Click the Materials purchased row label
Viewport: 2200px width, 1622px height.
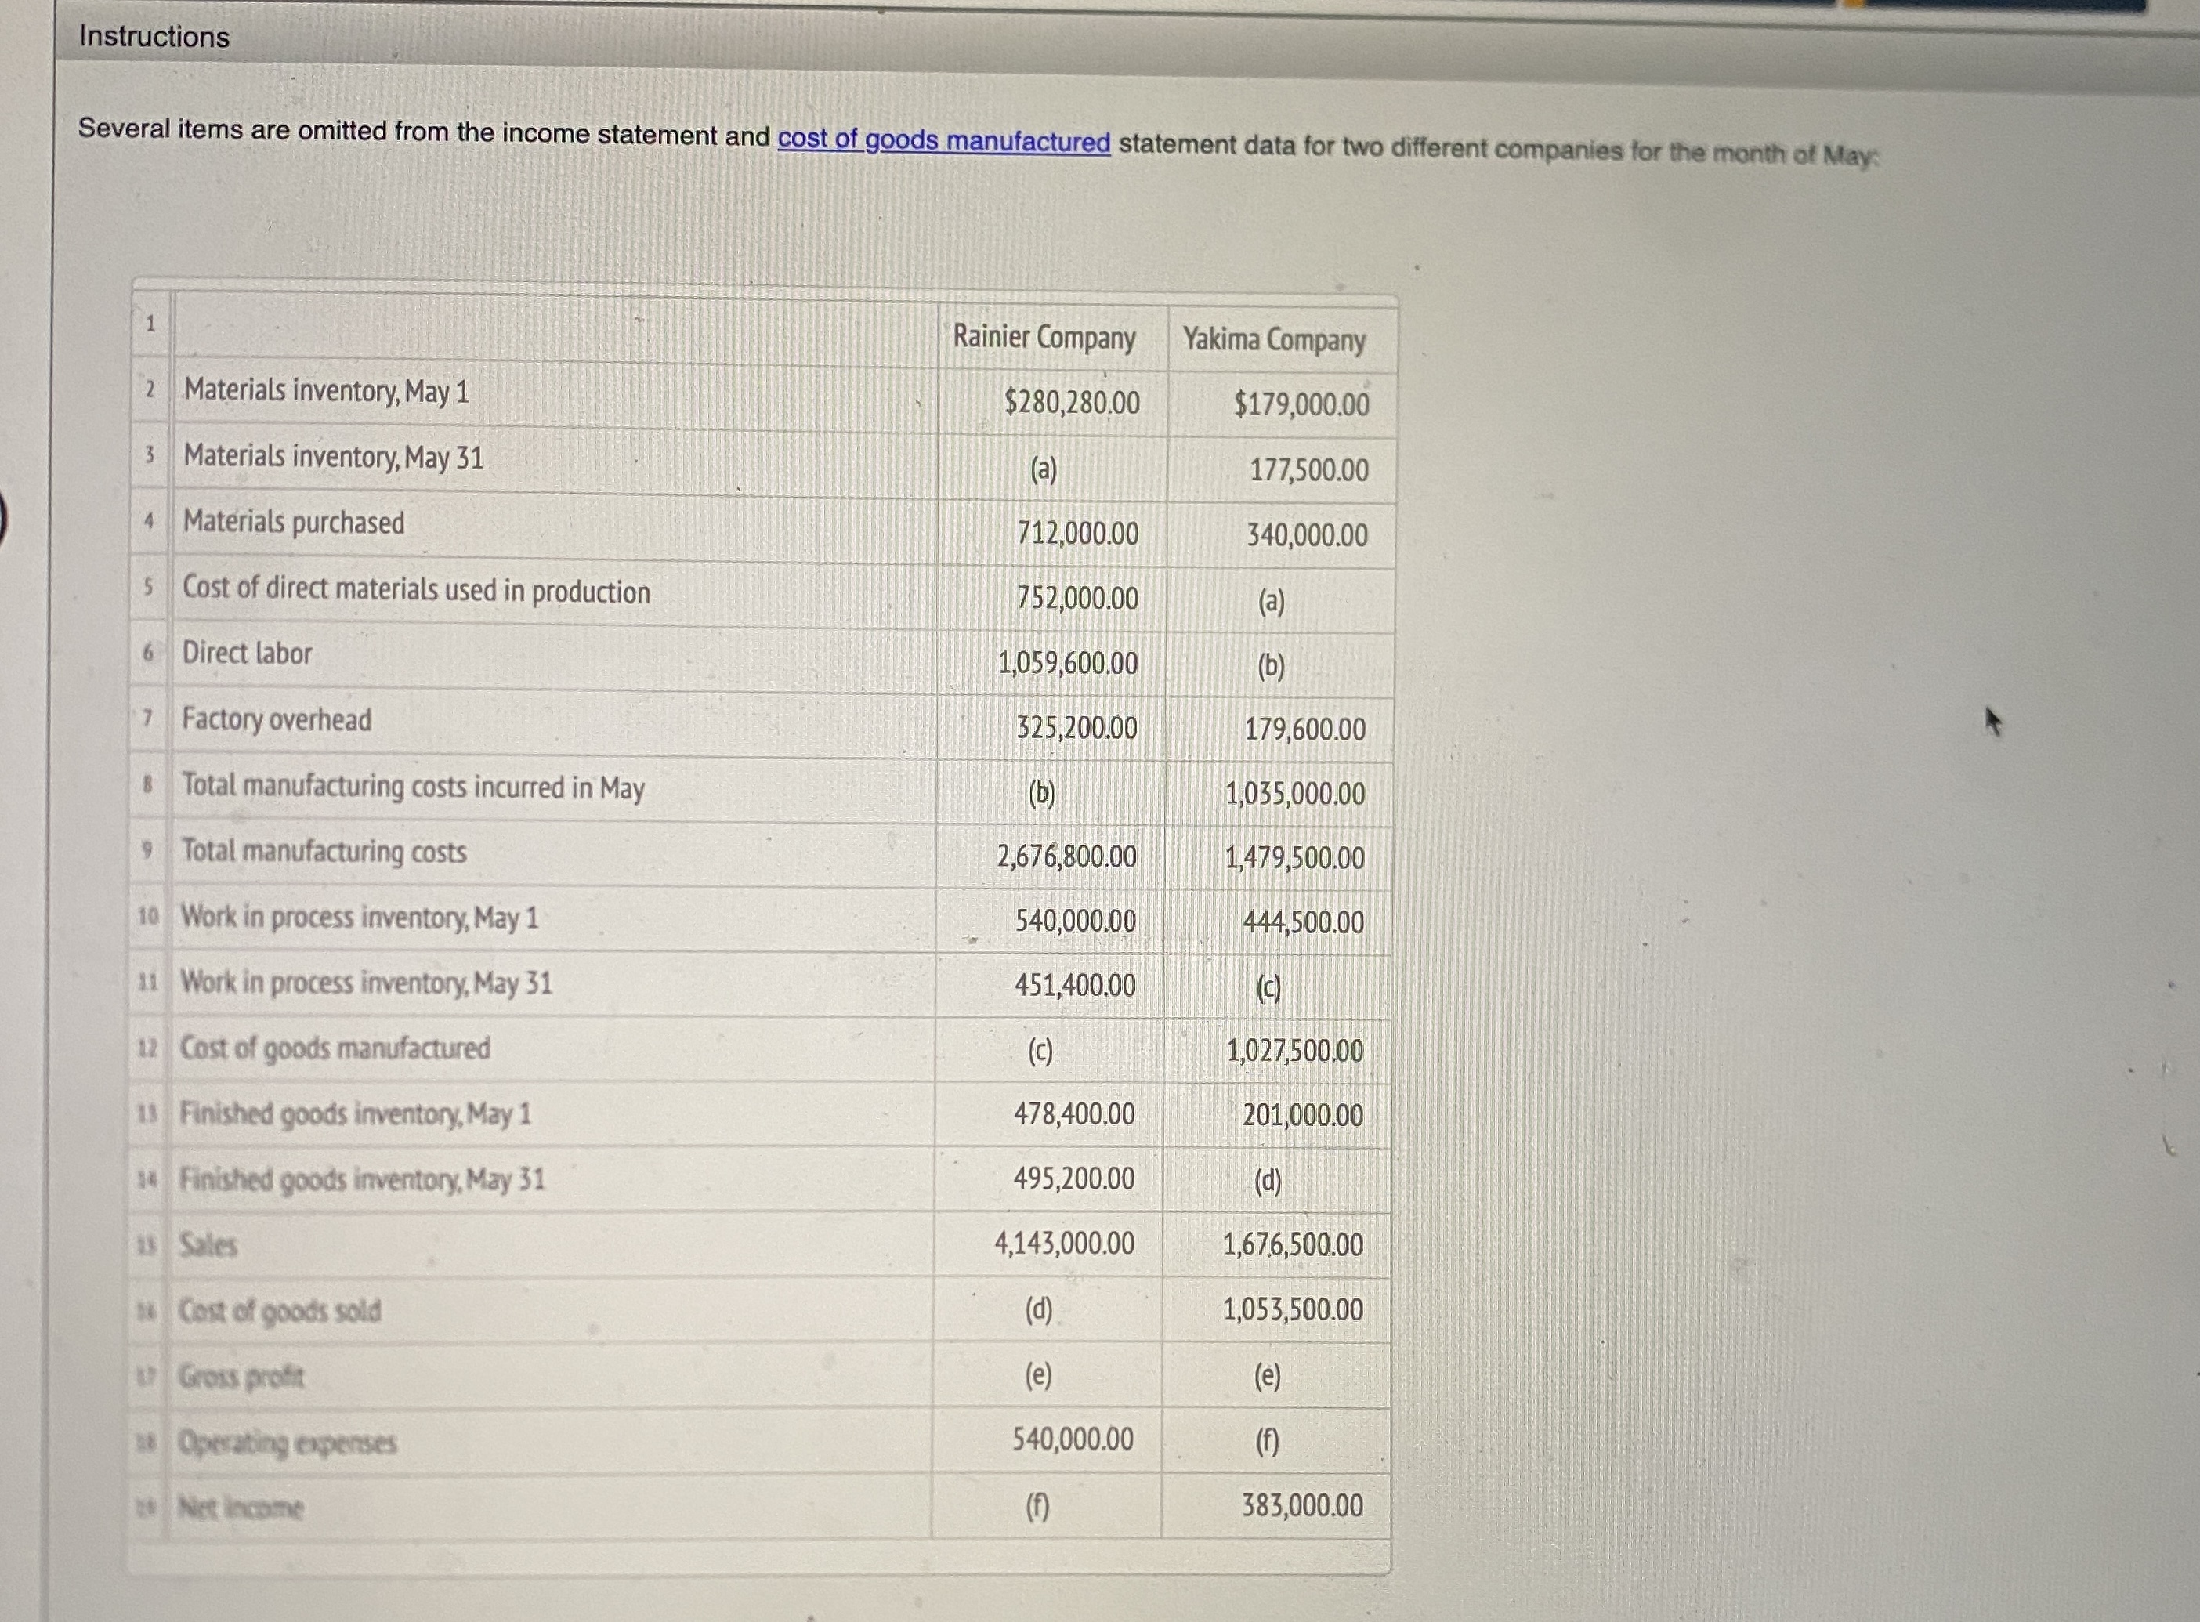[x=294, y=521]
